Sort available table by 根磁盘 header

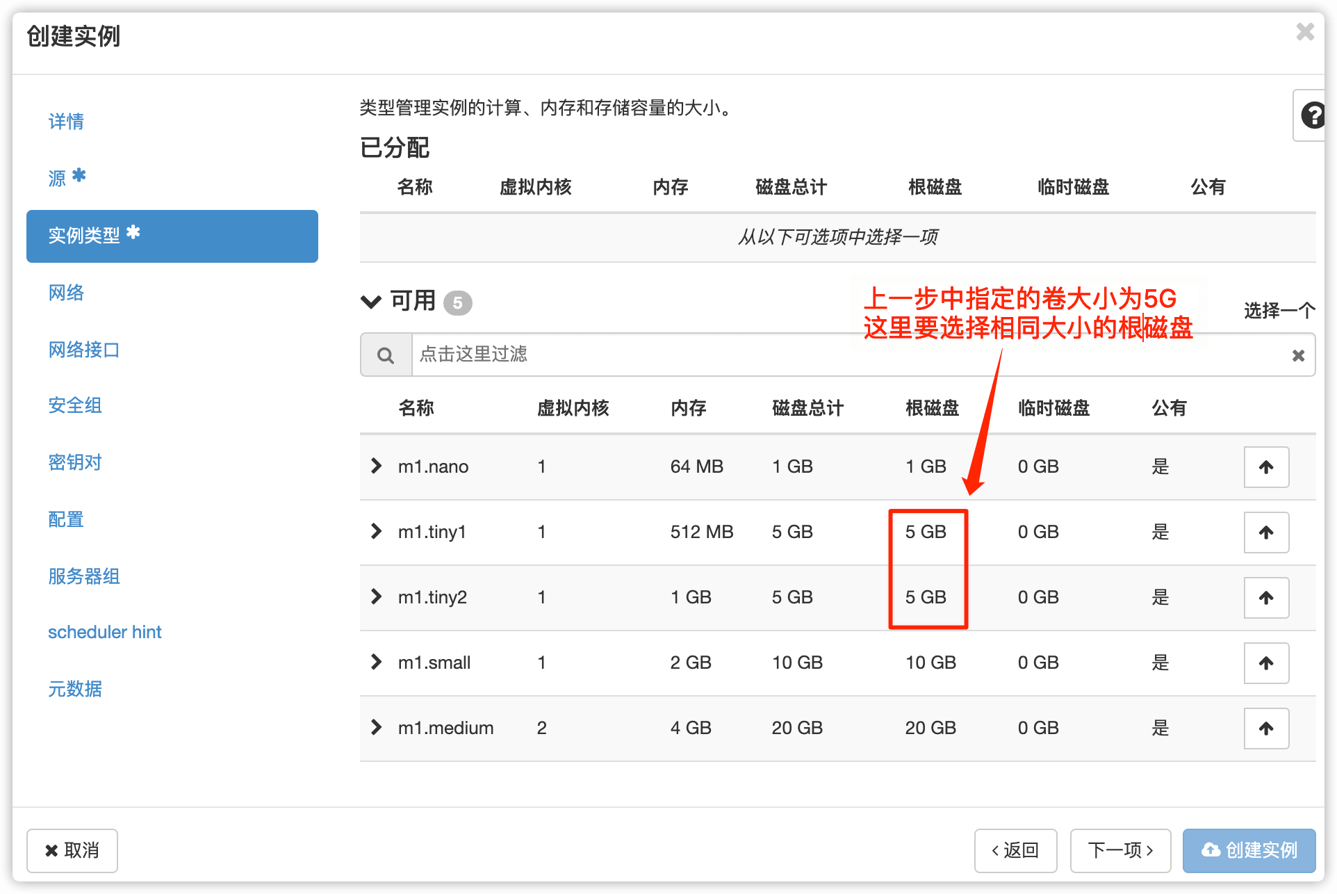pos(933,408)
